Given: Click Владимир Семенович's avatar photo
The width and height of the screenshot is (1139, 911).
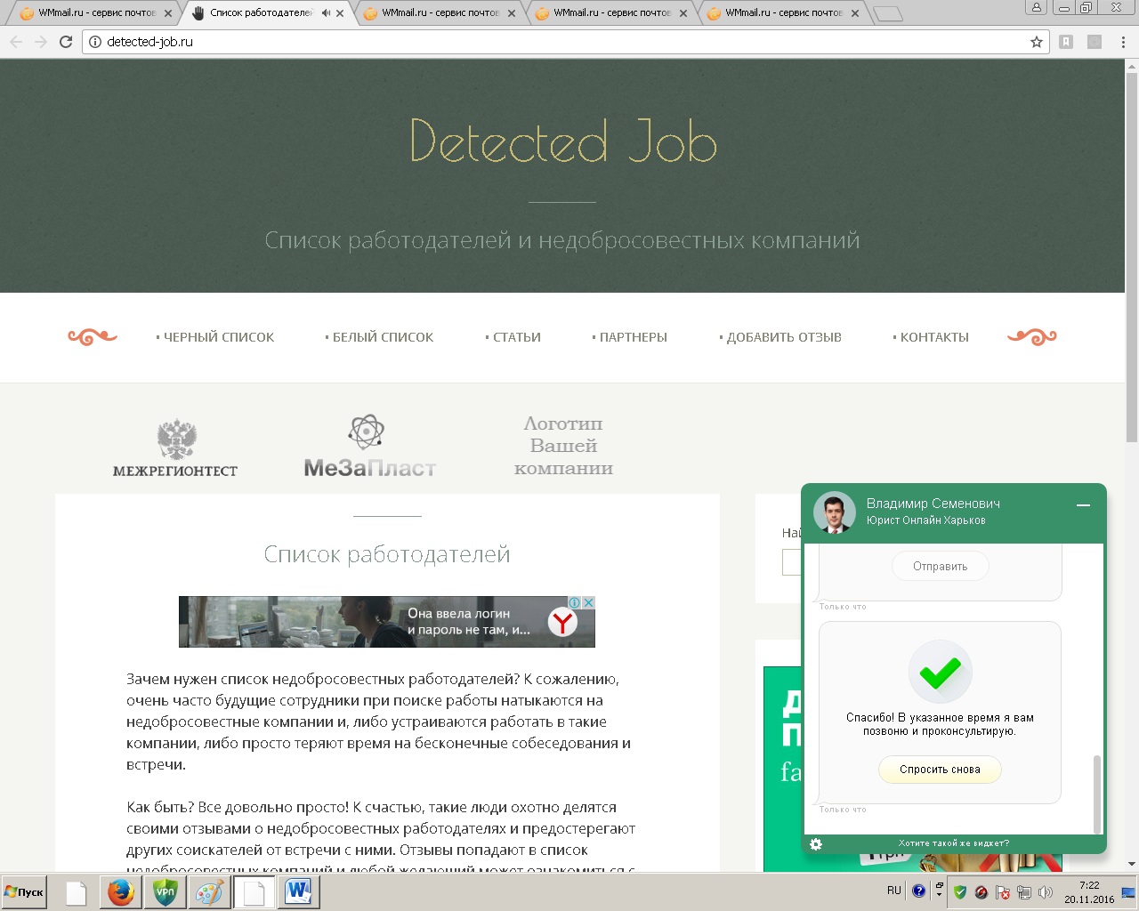Looking at the screenshot, I should [x=835, y=512].
